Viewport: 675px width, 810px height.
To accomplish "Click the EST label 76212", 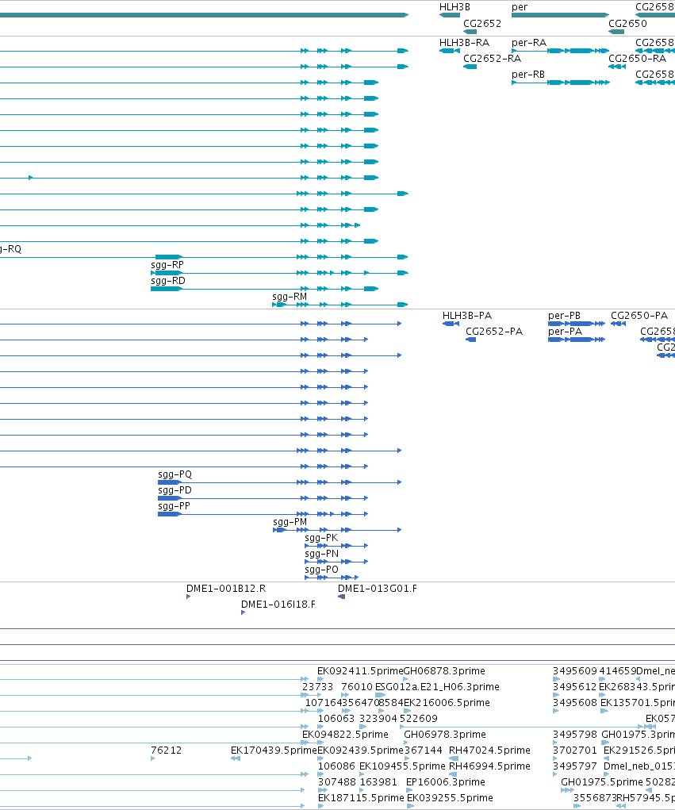I will pos(167,750).
